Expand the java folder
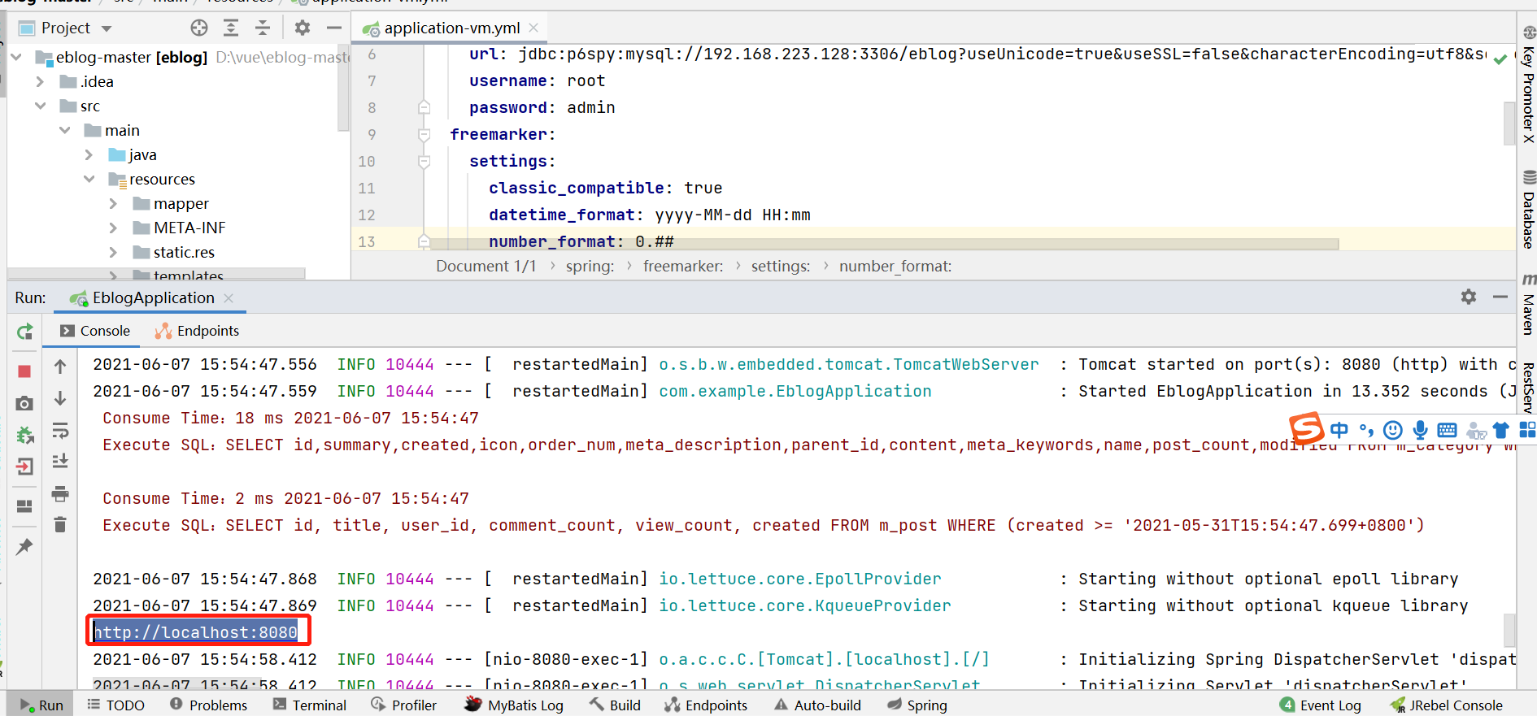Viewport: 1537px width, 716px height. [x=89, y=154]
